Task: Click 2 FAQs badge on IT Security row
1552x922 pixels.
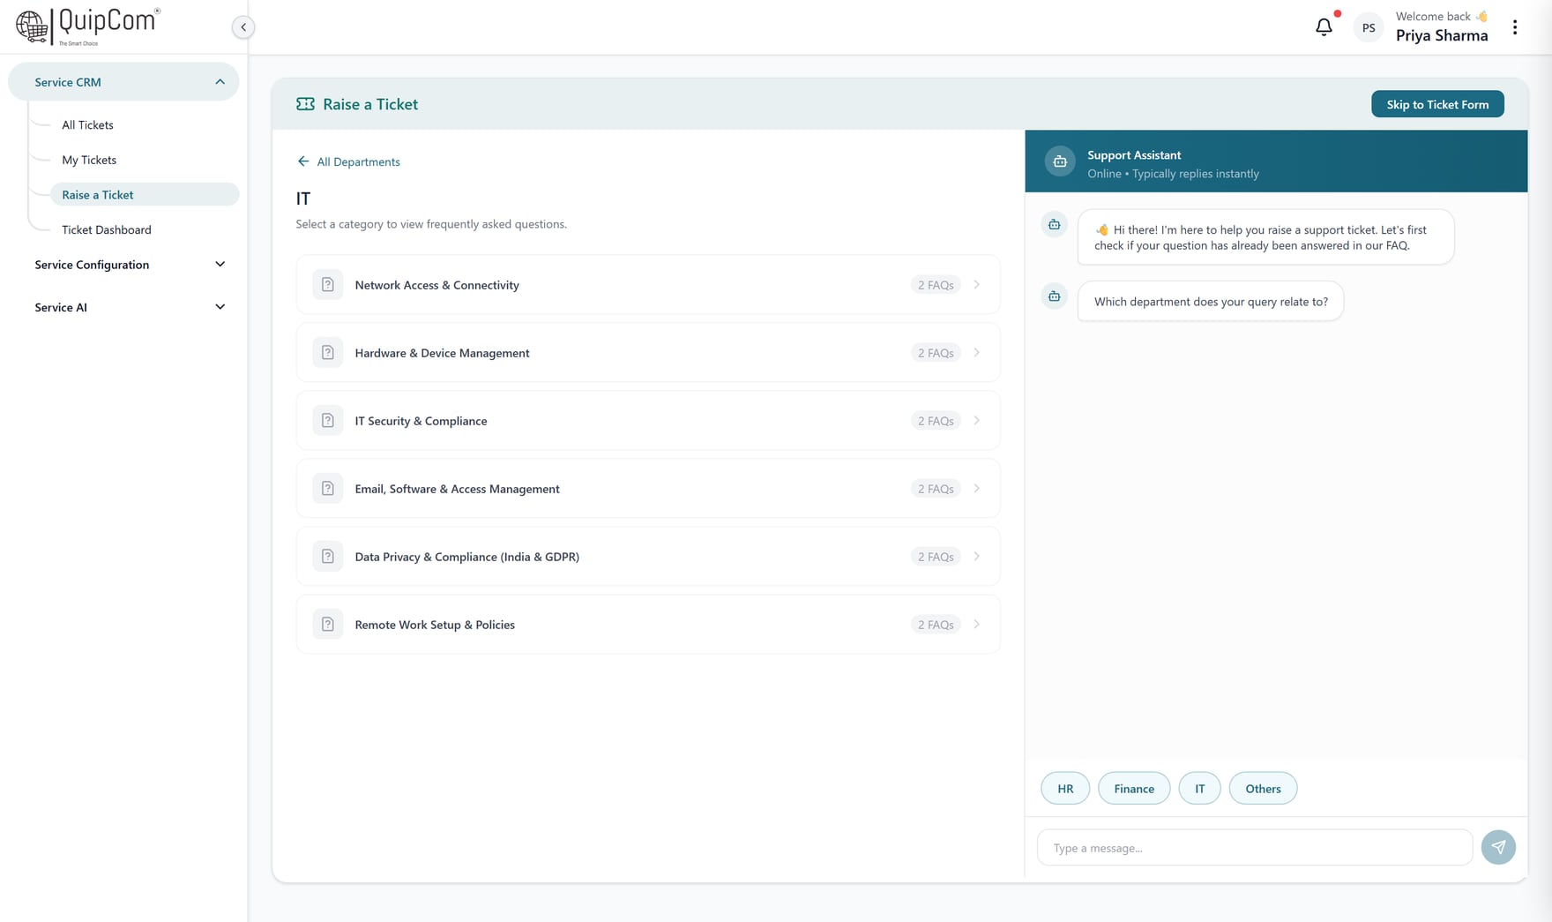Action: click(x=936, y=421)
